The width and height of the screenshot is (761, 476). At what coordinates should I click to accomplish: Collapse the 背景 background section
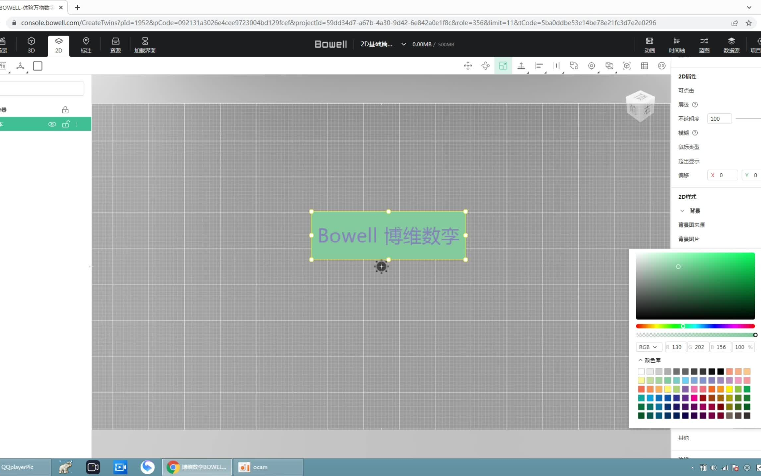(x=682, y=211)
